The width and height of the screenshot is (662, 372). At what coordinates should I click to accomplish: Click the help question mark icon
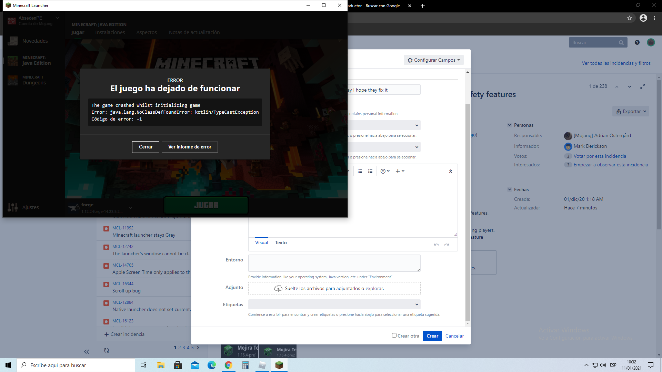coord(637,42)
